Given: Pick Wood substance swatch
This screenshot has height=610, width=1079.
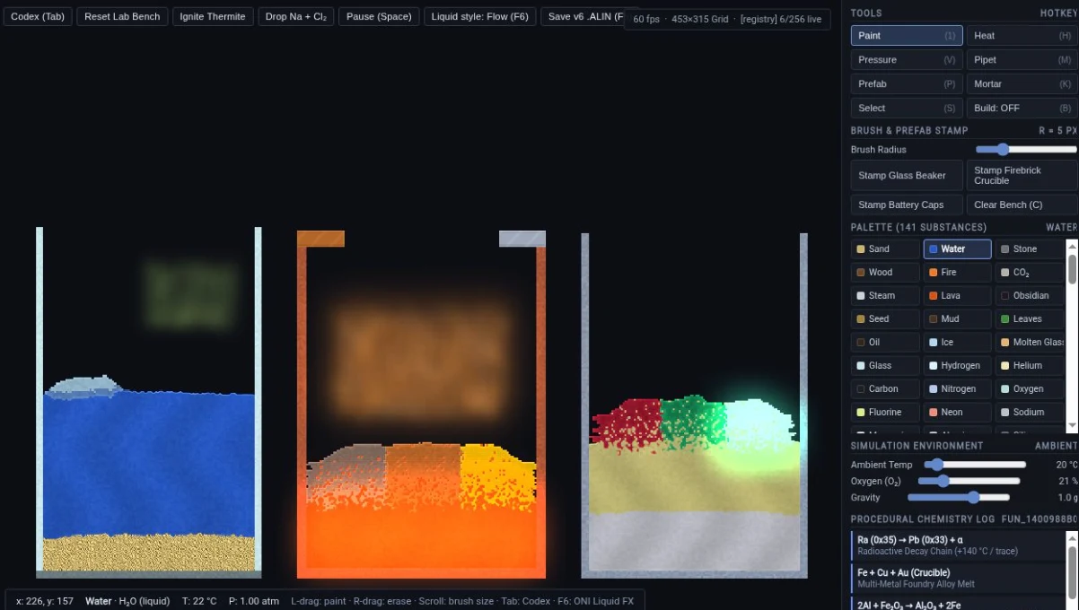Looking at the screenshot, I should [885, 272].
